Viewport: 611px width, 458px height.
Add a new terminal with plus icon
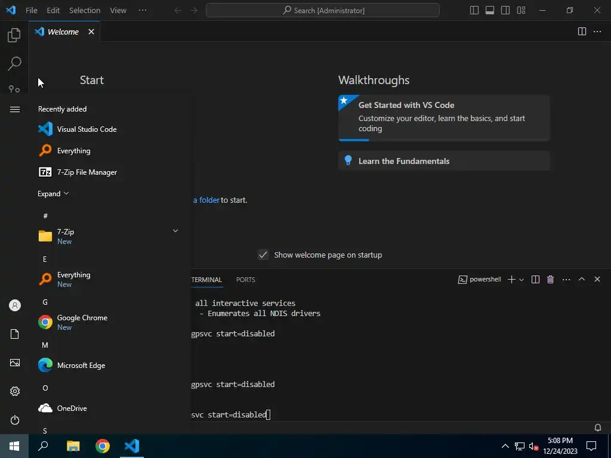pos(511,279)
